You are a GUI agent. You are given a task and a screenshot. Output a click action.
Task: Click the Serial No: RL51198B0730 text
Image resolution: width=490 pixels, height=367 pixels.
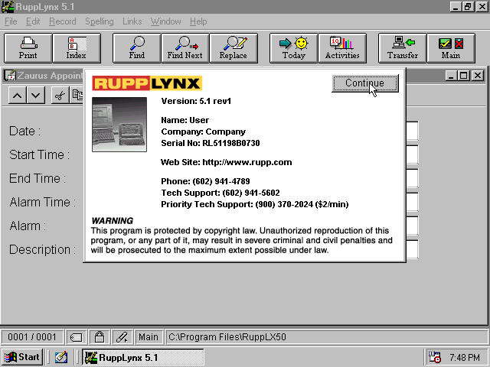[211, 143]
